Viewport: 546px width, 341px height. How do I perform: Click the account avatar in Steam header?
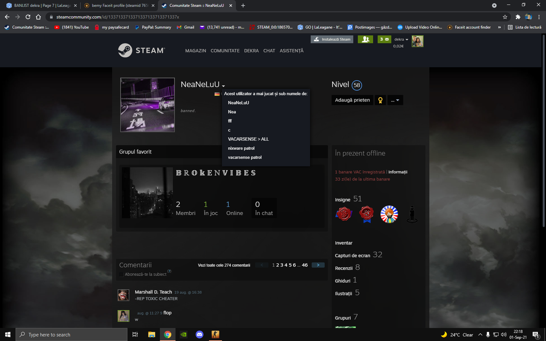418,41
